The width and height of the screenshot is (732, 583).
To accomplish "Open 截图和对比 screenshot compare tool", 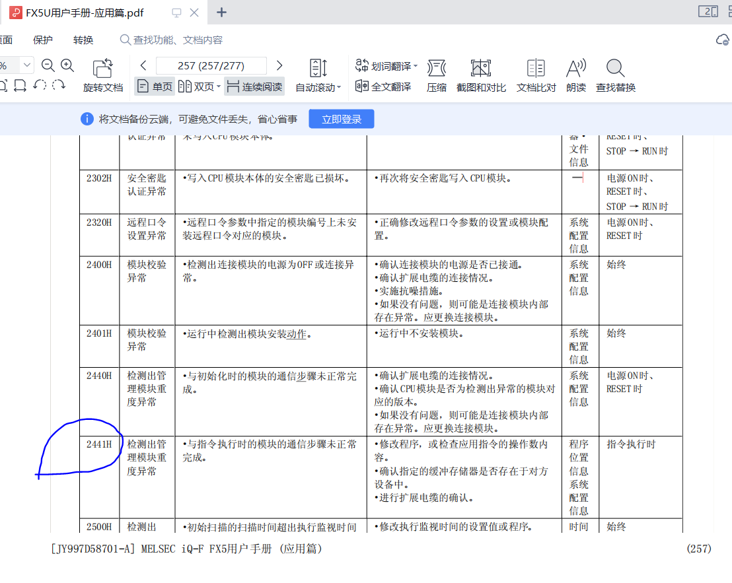I will (x=481, y=75).
